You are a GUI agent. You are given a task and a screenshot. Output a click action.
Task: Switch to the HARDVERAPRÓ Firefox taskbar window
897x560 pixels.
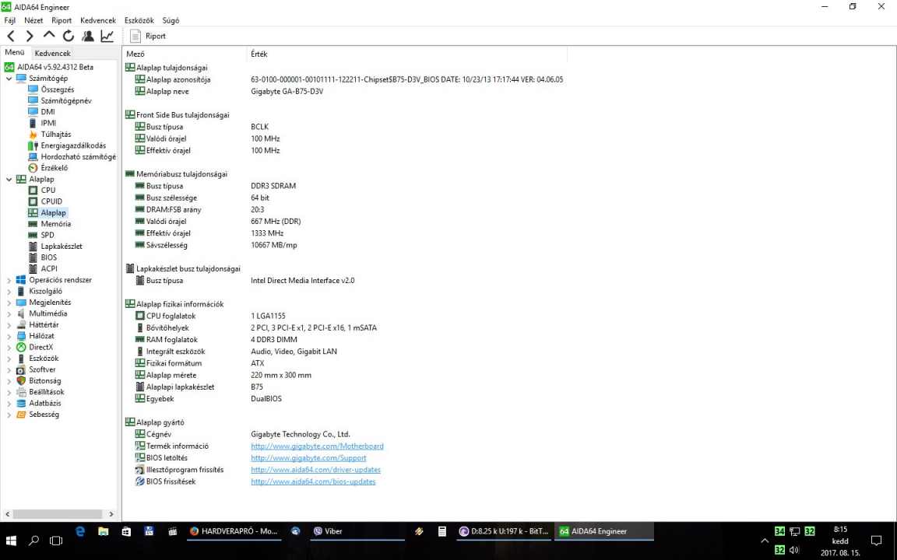(234, 531)
